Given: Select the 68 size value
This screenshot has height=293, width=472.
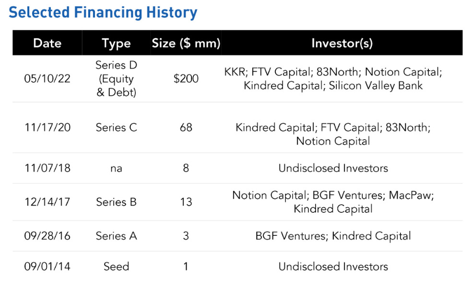Looking at the screenshot, I should coord(186,127).
